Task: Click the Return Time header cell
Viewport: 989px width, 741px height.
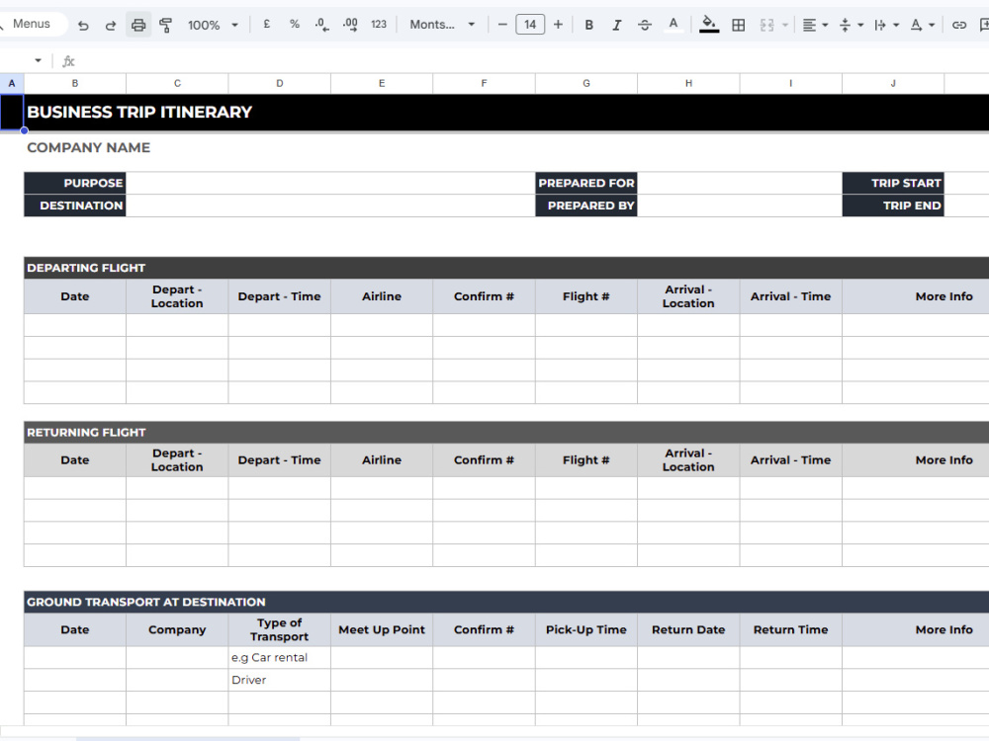Action: [790, 629]
